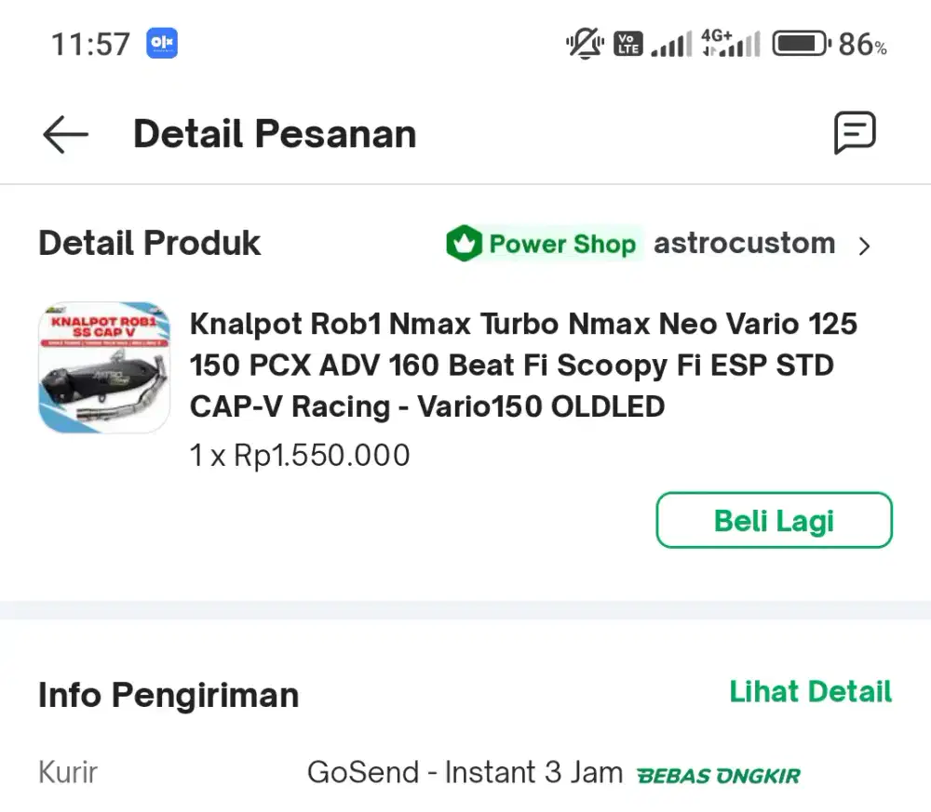Tap the Knalpot Rob1 product thumbnail
The width and height of the screenshot is (931, 812).
pos(104,366)
